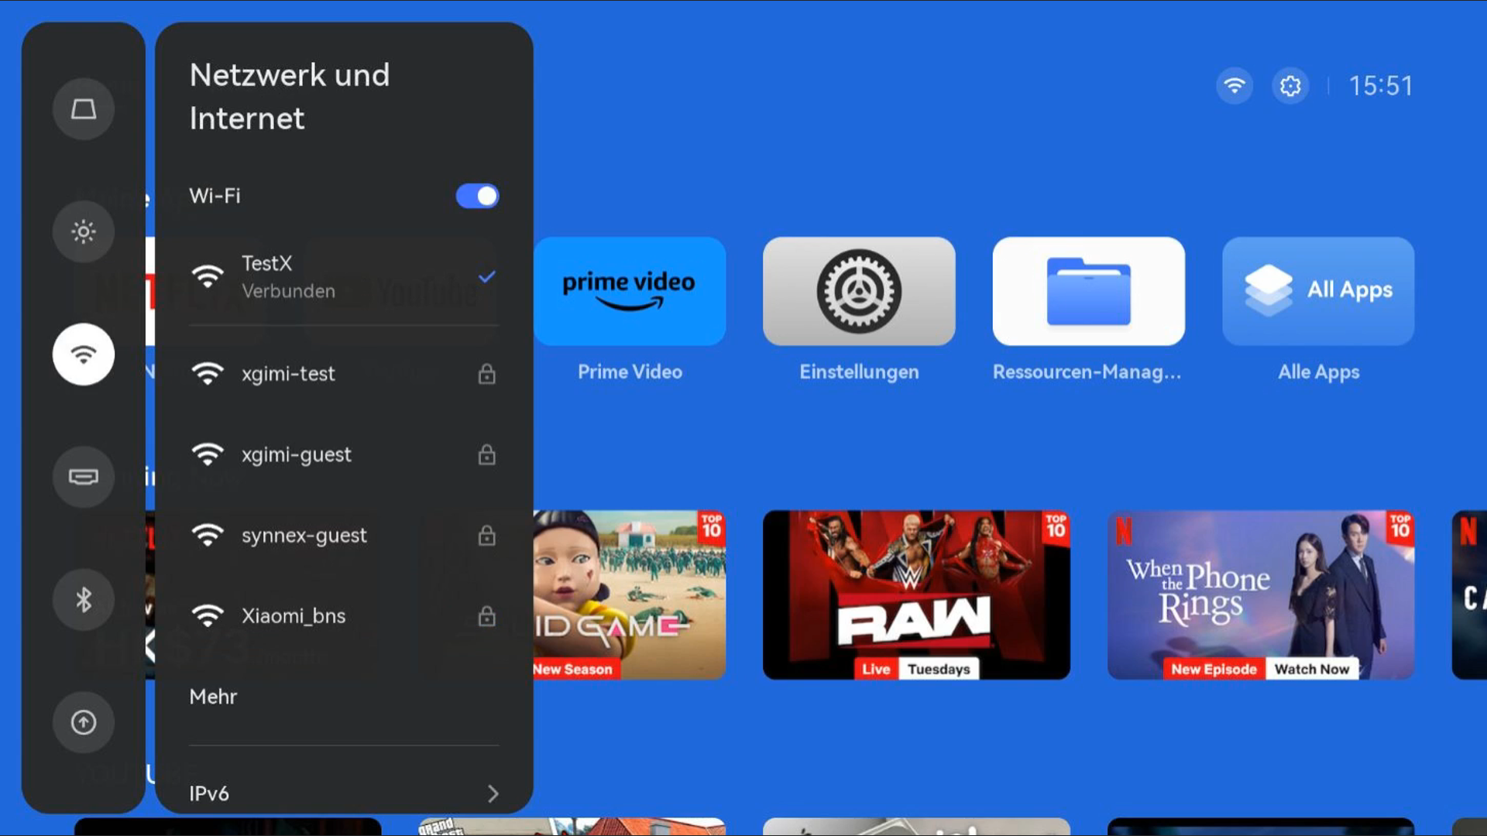Click the Wi-Fi status icon near the clock
Screen dimensions: 1487x836
click(1235, 86)
